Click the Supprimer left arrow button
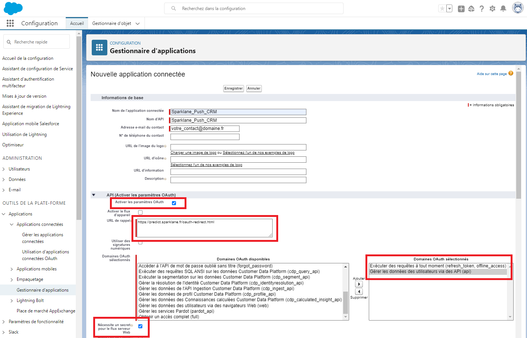 click(x=359, y=292)
